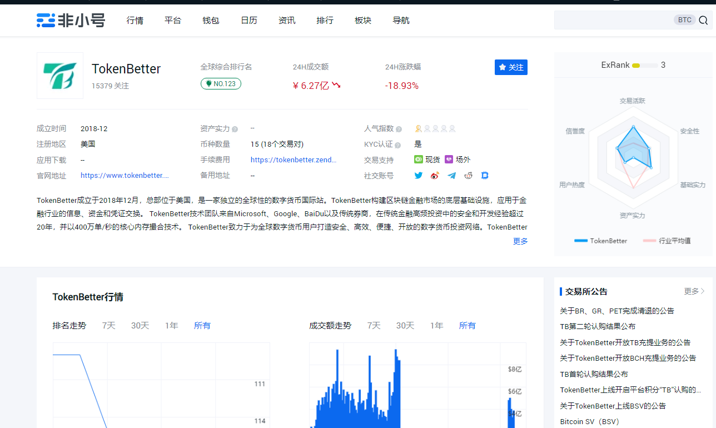Open the 板块 menu
Image resolution: width=716 pixels, height=428 pixels.
coord(363,21)
